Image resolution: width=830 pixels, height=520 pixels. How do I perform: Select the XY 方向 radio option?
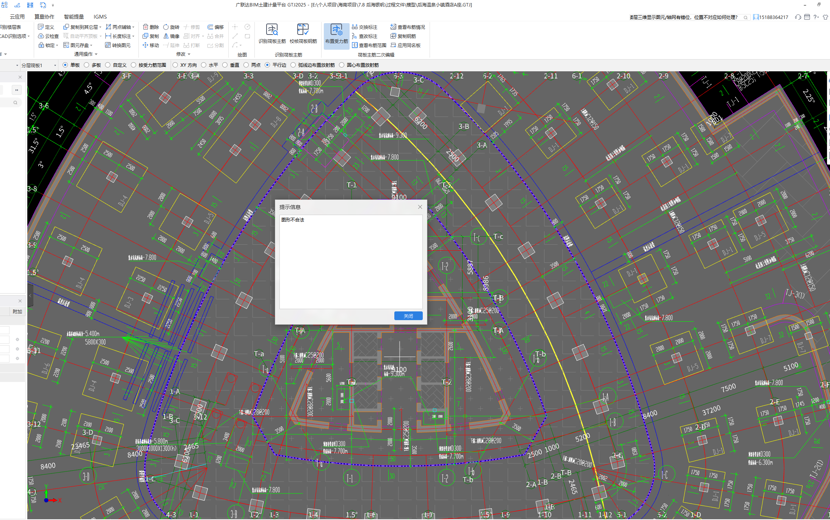pos(175,65)
